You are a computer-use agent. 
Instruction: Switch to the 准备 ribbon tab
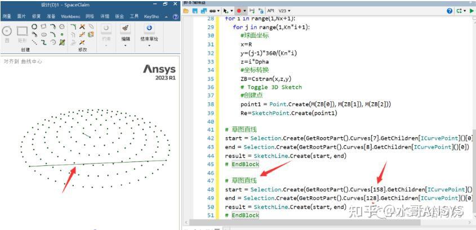click(x=51, y=17)
